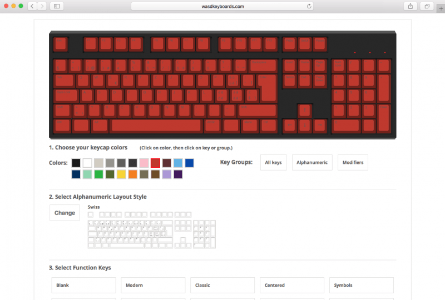Pick the mint green keycap color

pos(87,174)
